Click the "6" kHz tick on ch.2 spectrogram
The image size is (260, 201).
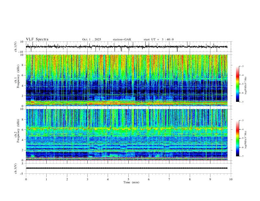click(x=23, y=130)
